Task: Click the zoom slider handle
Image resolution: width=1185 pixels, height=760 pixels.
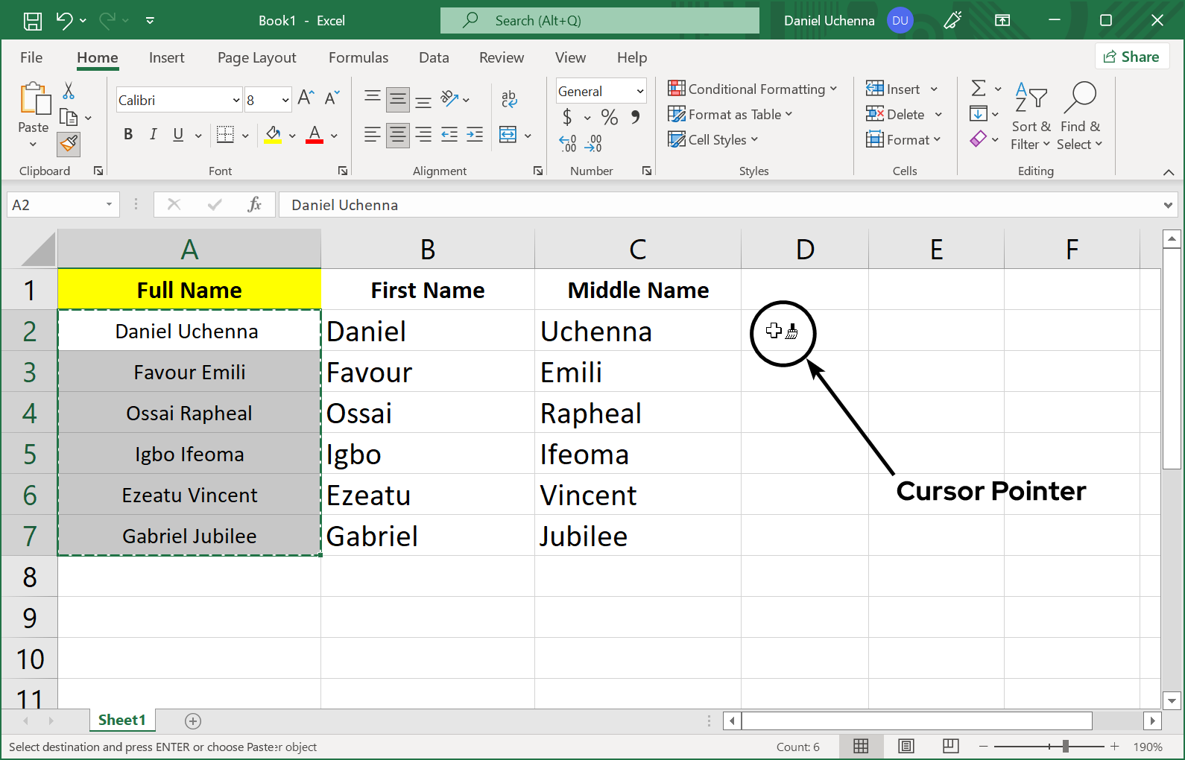Action: (1066, 747)
